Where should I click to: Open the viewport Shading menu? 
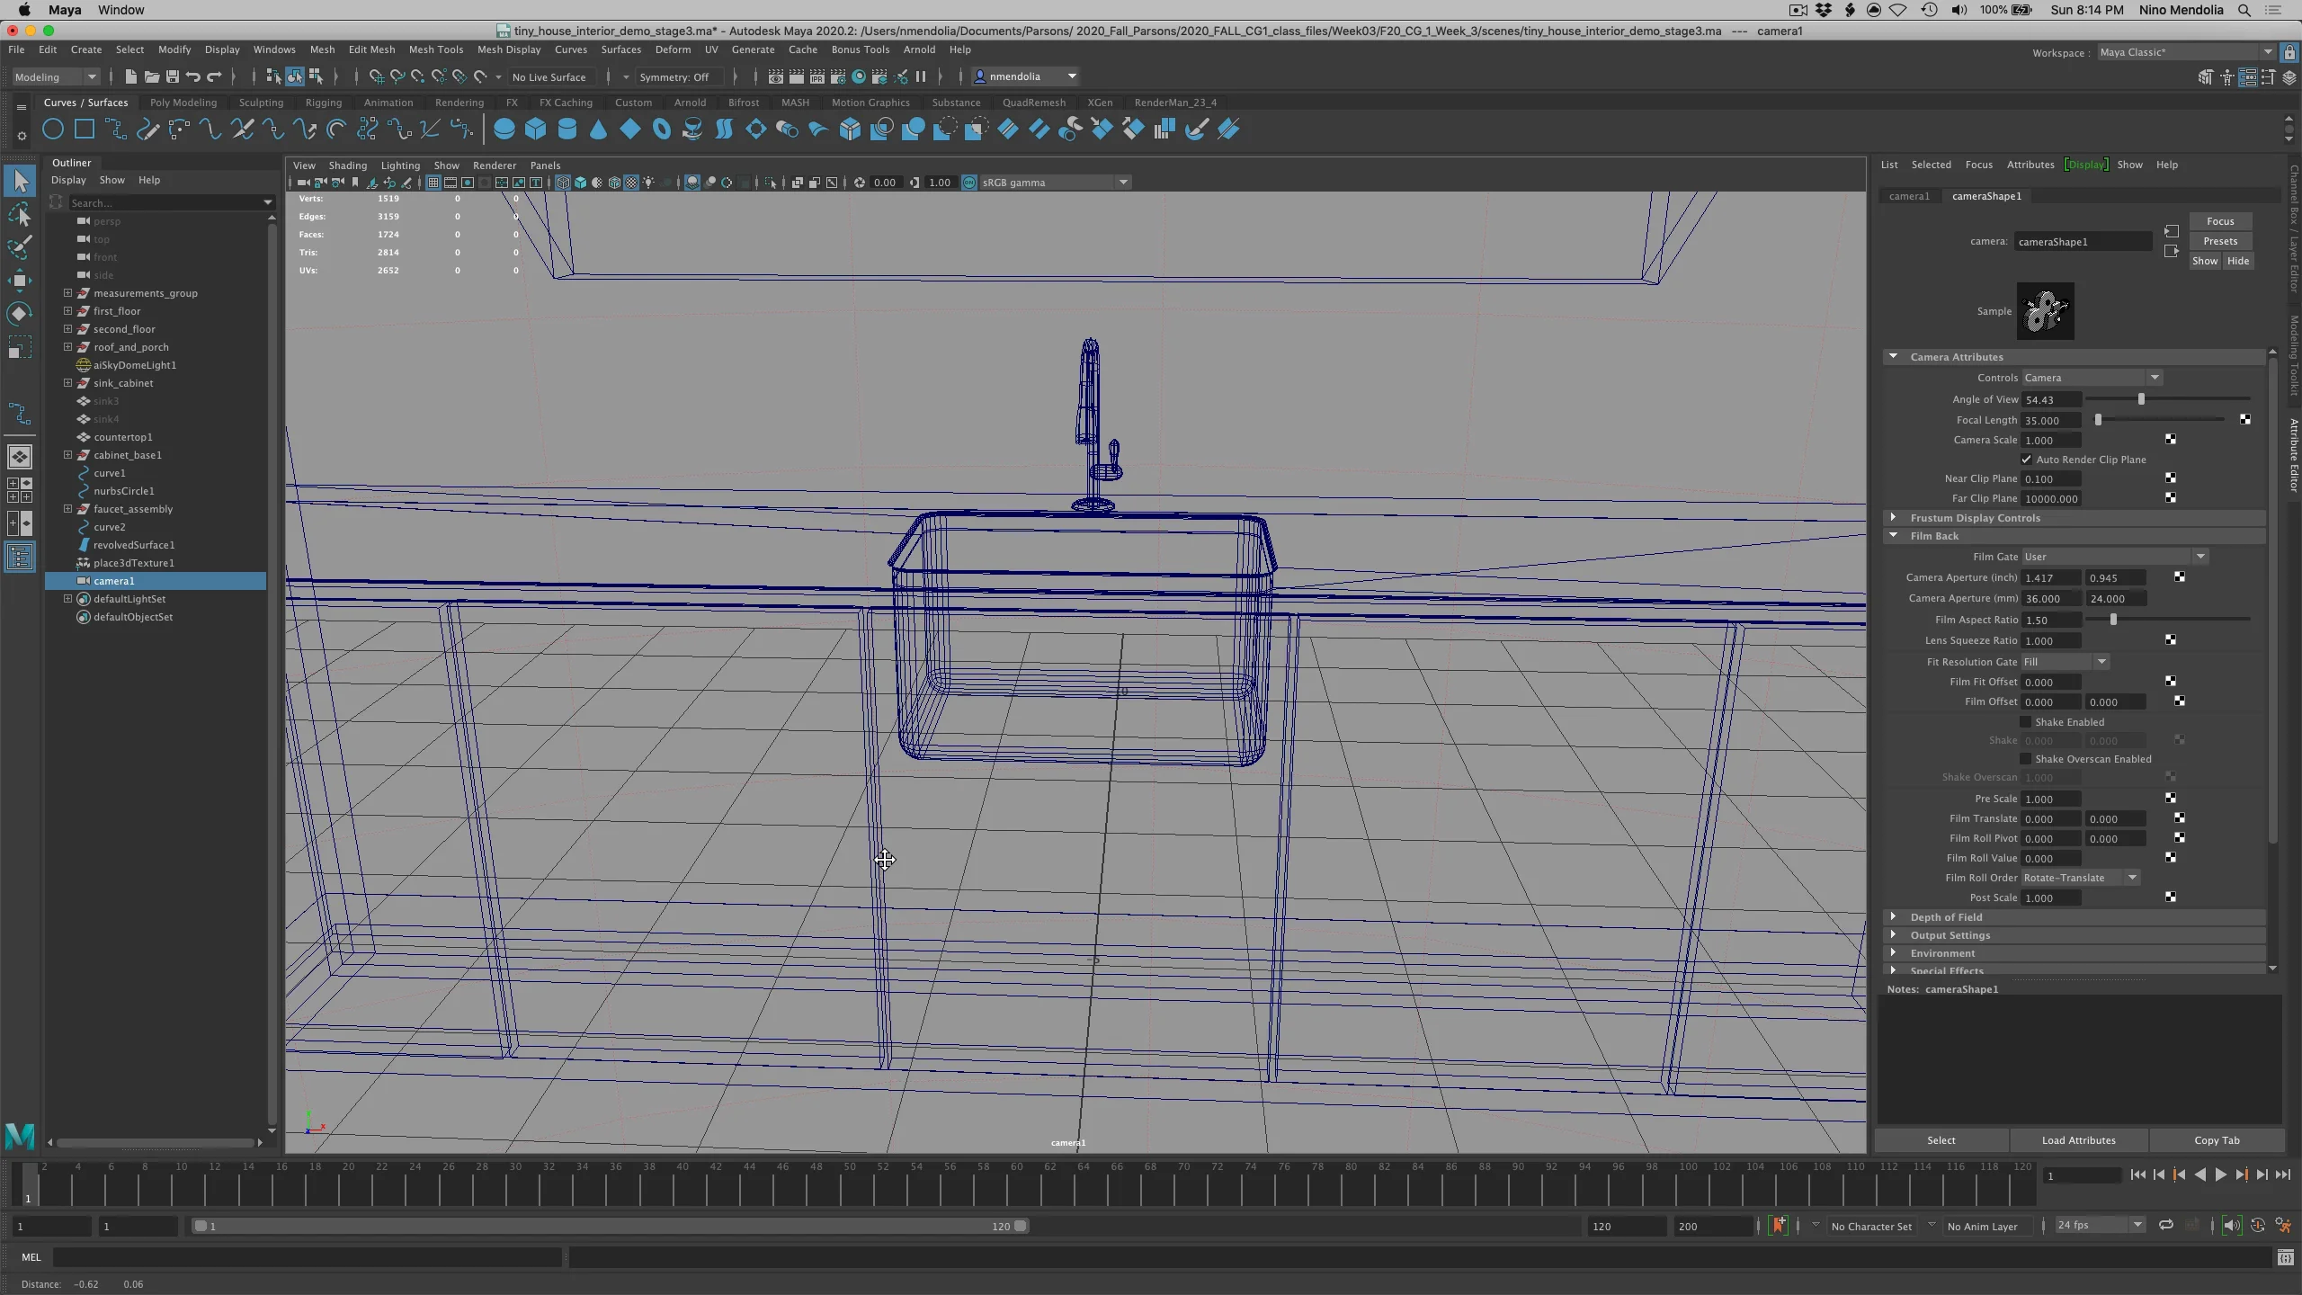pyautogui.click(x=347, y=165)
